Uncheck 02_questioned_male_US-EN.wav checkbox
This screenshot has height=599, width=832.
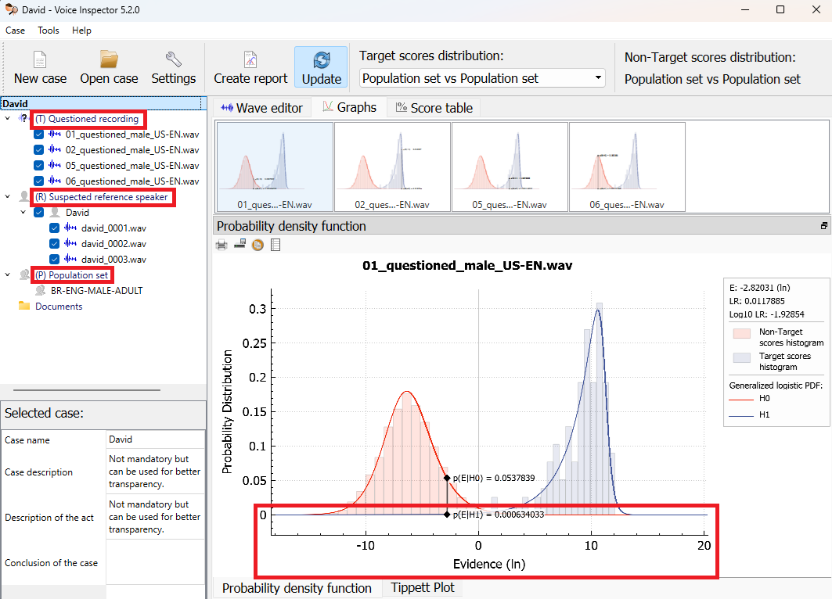[x=38, y=150]
